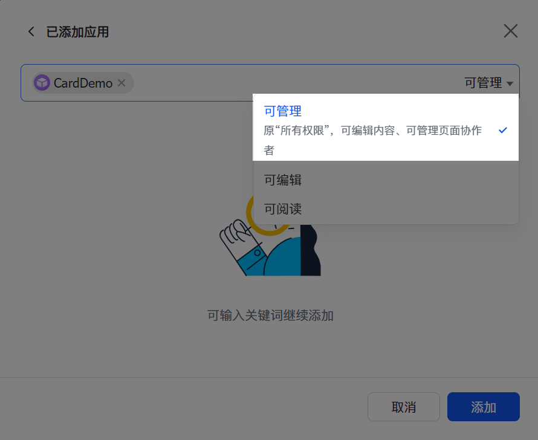The width and height of the screenshot is (538, 440).
Task: Remove the CardDemo tag using its X
Action: click(122, 83)
